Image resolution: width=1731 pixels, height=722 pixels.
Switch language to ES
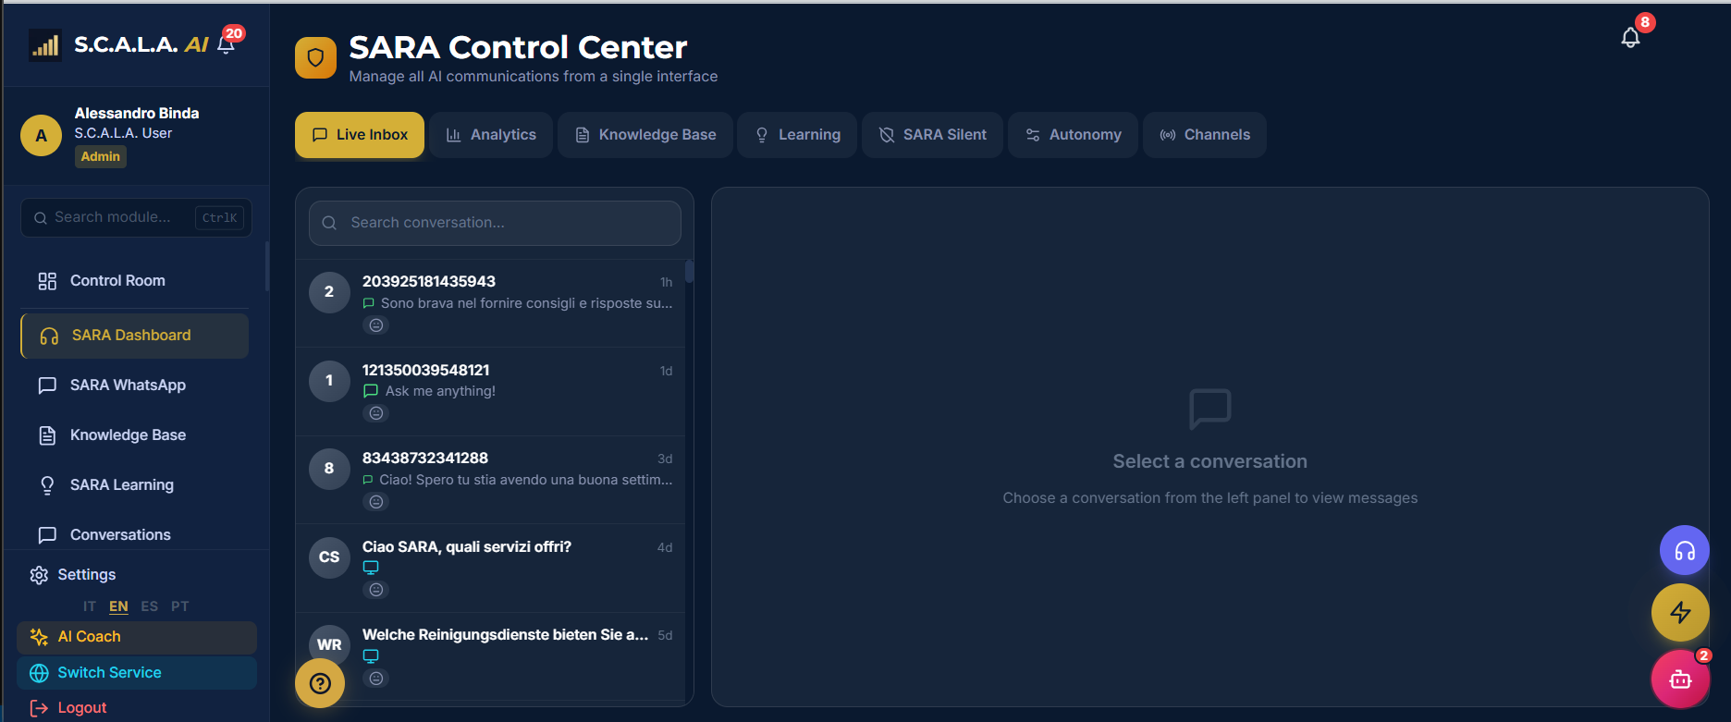150,606
